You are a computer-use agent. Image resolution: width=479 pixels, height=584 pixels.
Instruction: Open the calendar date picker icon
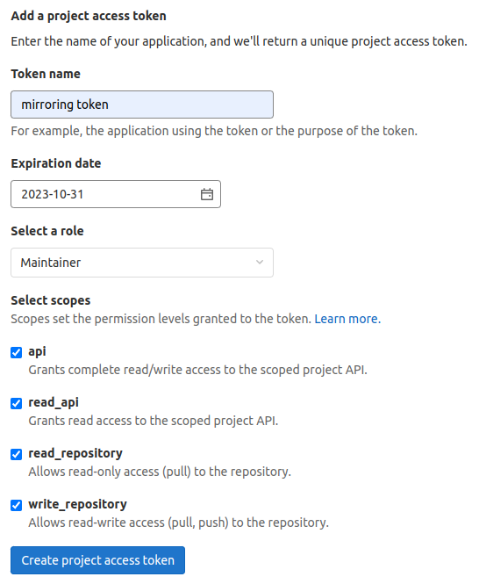tap(207, 194)
